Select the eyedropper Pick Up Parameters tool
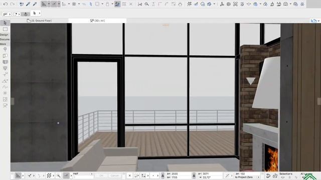This screenshot has height=180, width=321. (x=28, y=4)
